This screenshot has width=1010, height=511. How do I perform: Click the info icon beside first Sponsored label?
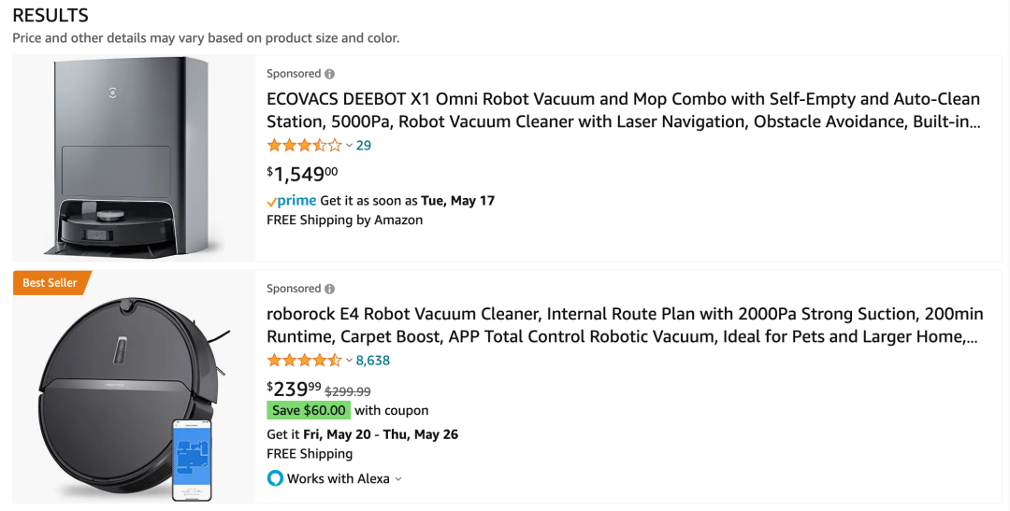pos(329,74)
